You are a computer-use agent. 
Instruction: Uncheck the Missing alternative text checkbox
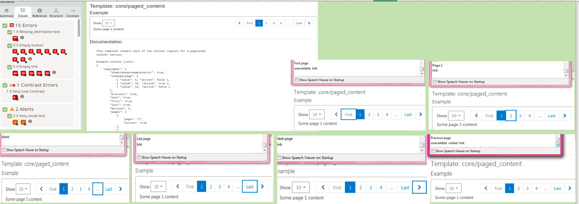10,32
